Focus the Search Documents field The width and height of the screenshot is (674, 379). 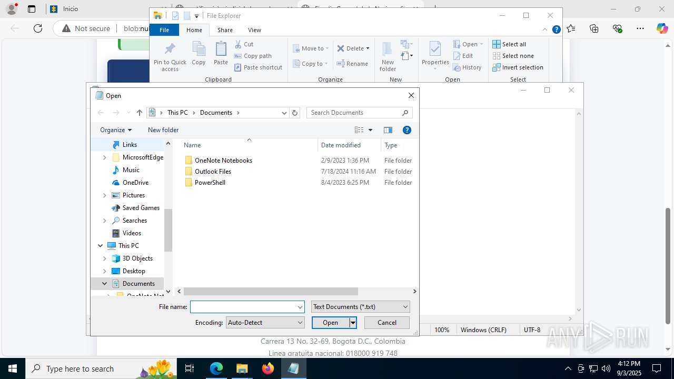point(353,113)
